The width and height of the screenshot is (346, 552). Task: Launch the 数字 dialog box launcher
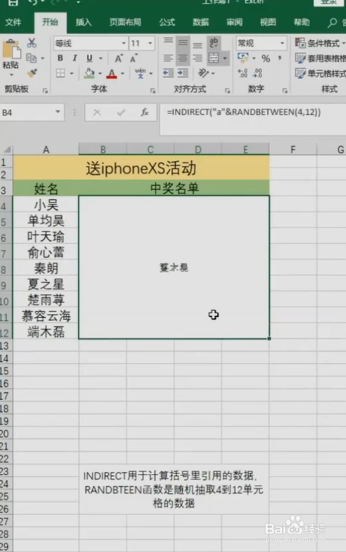(x=285, y=91)
